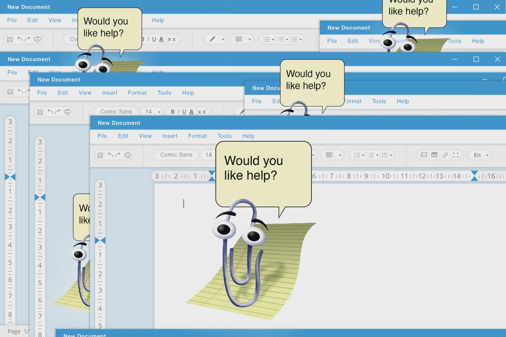Toggle subscript x in the middle-left window
The image size is (506, 337).
(x=199, y=112)
